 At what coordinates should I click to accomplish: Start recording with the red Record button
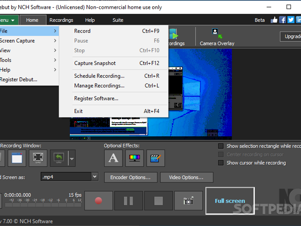(x=99, y=201)
